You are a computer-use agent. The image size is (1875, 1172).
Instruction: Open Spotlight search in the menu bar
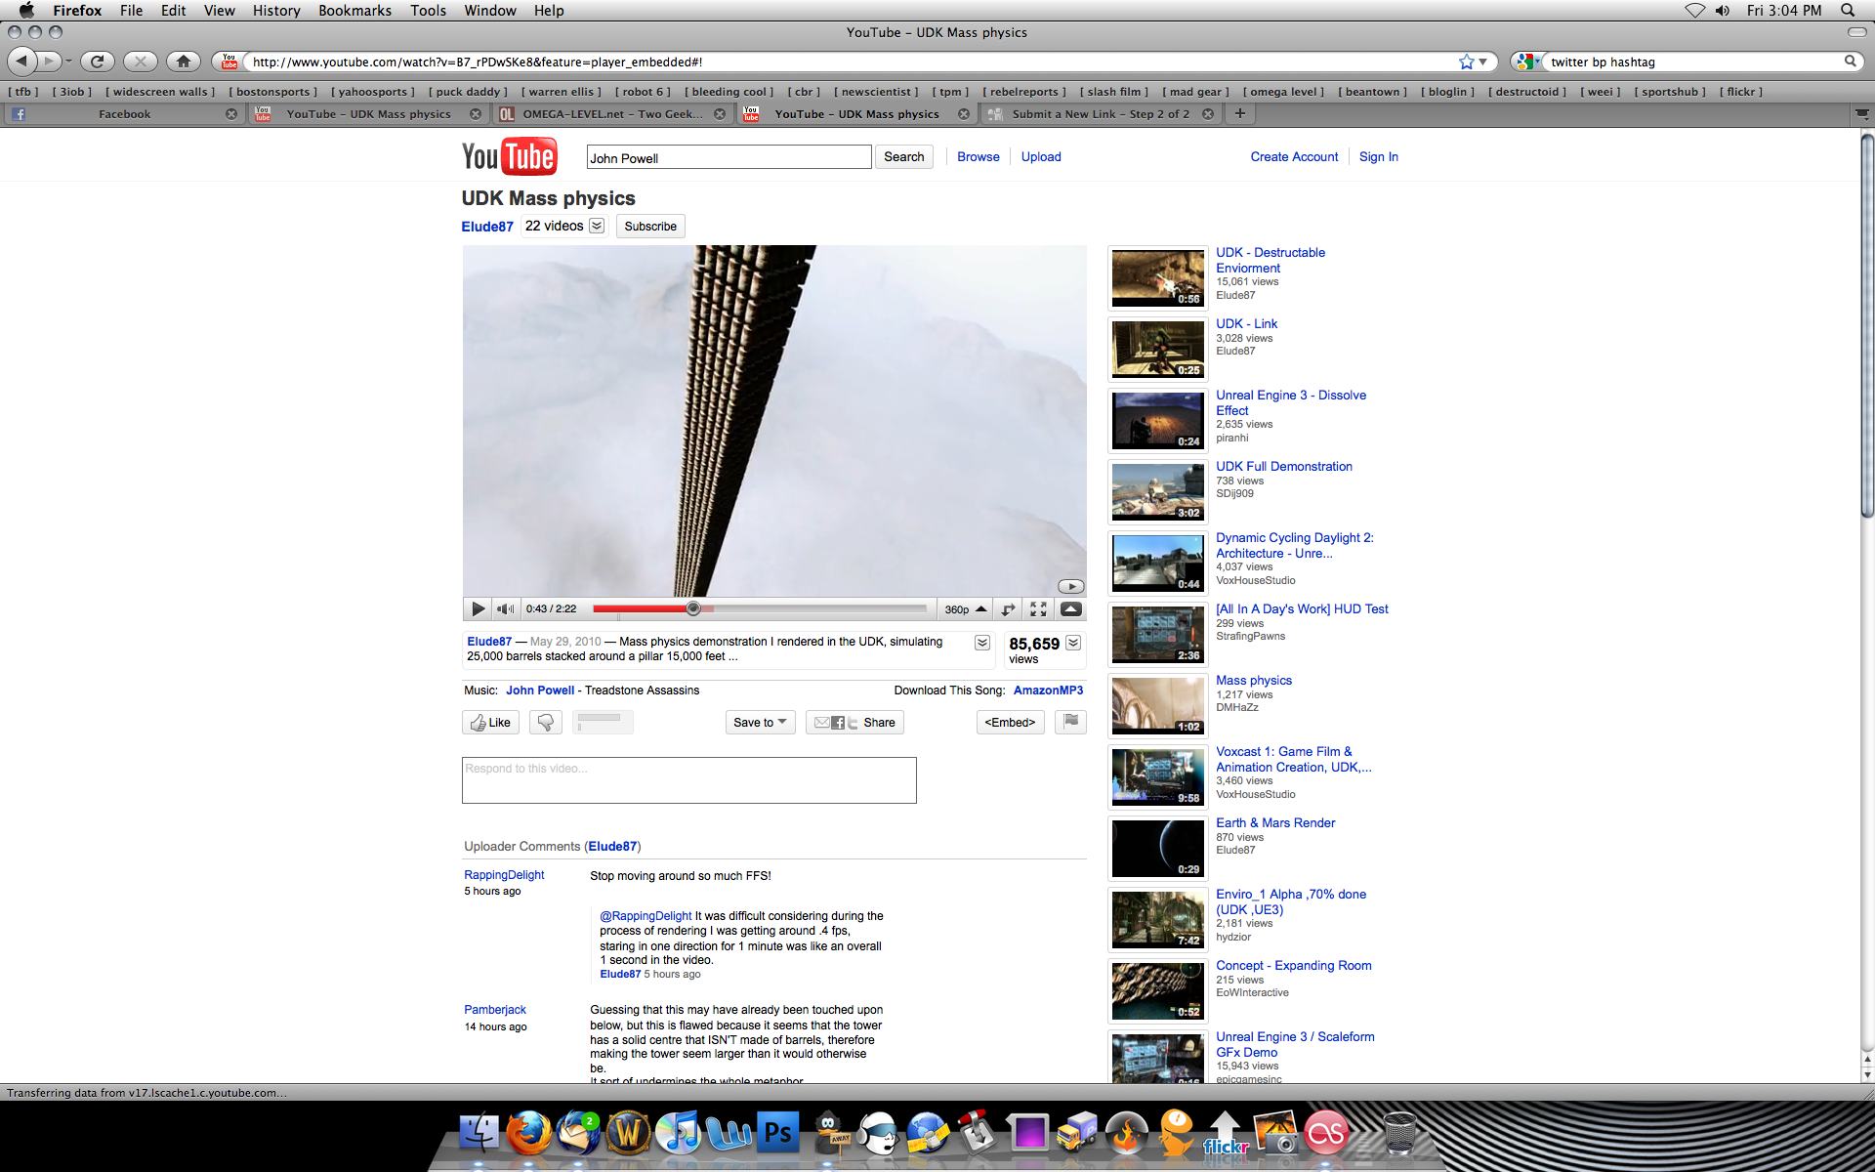[1848, 11]
